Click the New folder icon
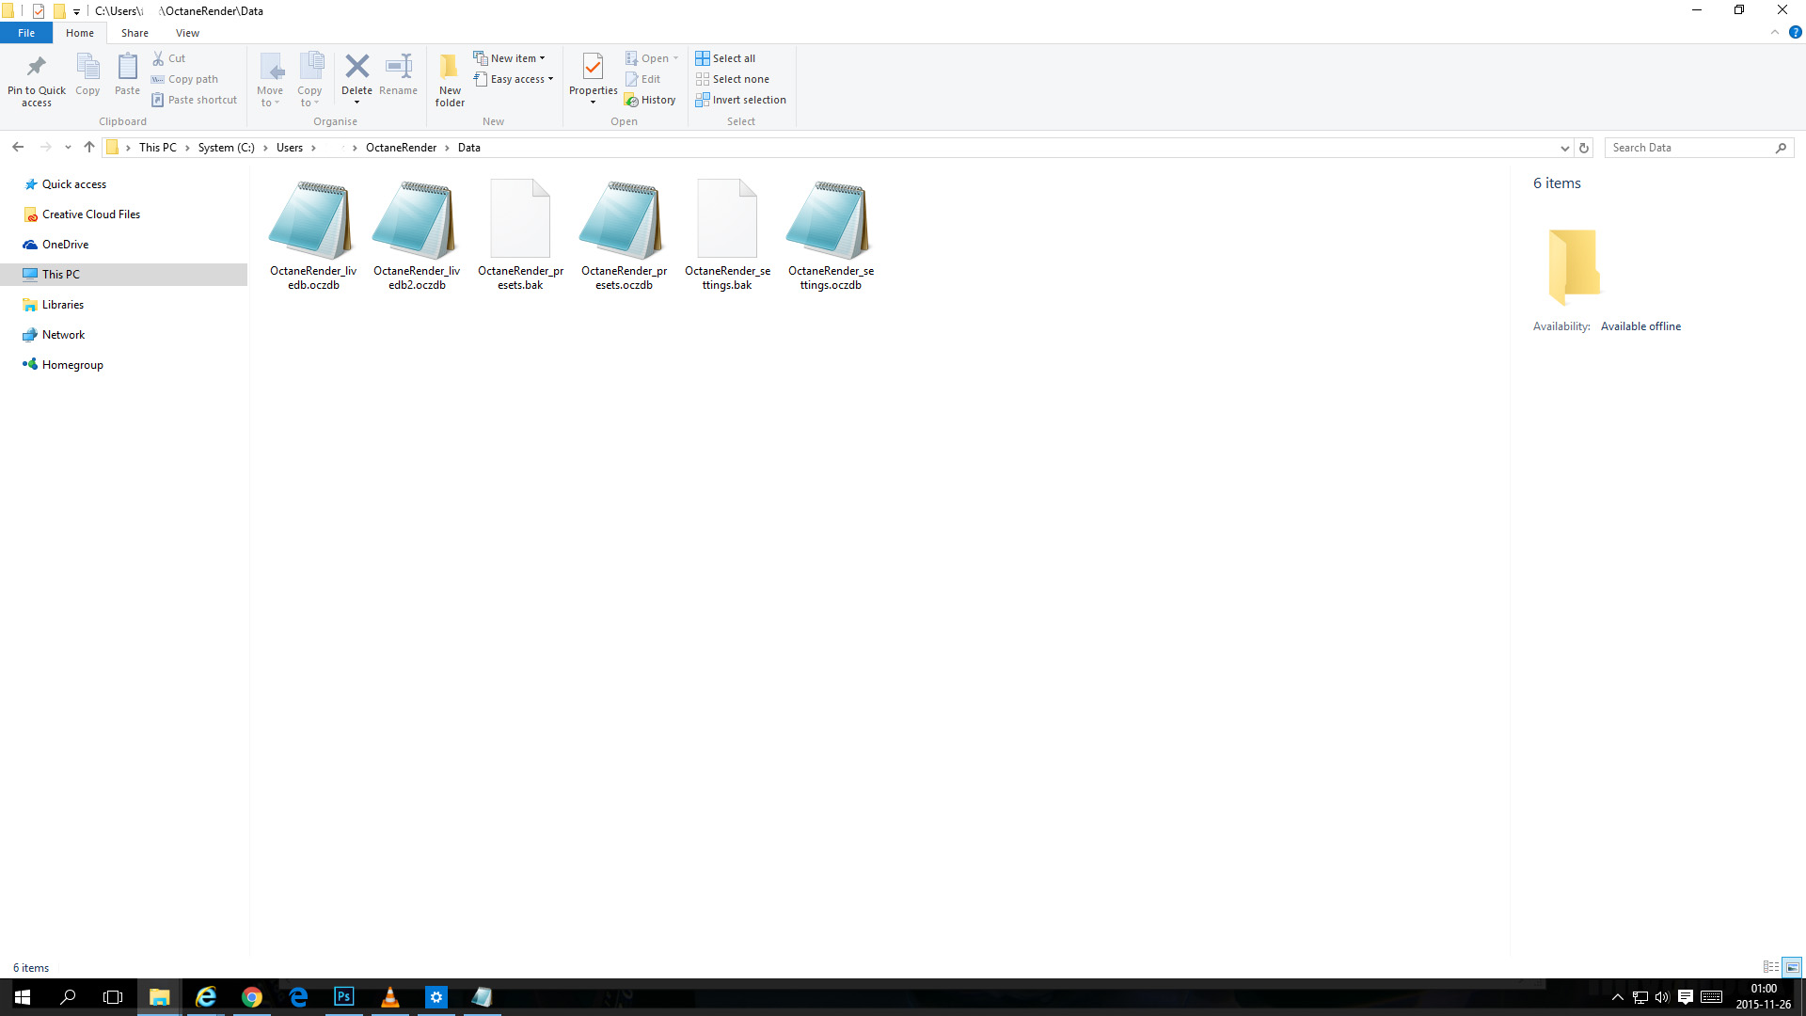Image resolution: width=1806 pixels, height=1016 pixels. (x=450, y=68)
